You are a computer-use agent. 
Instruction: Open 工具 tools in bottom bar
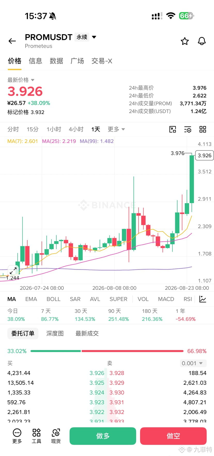coord(36,436)
